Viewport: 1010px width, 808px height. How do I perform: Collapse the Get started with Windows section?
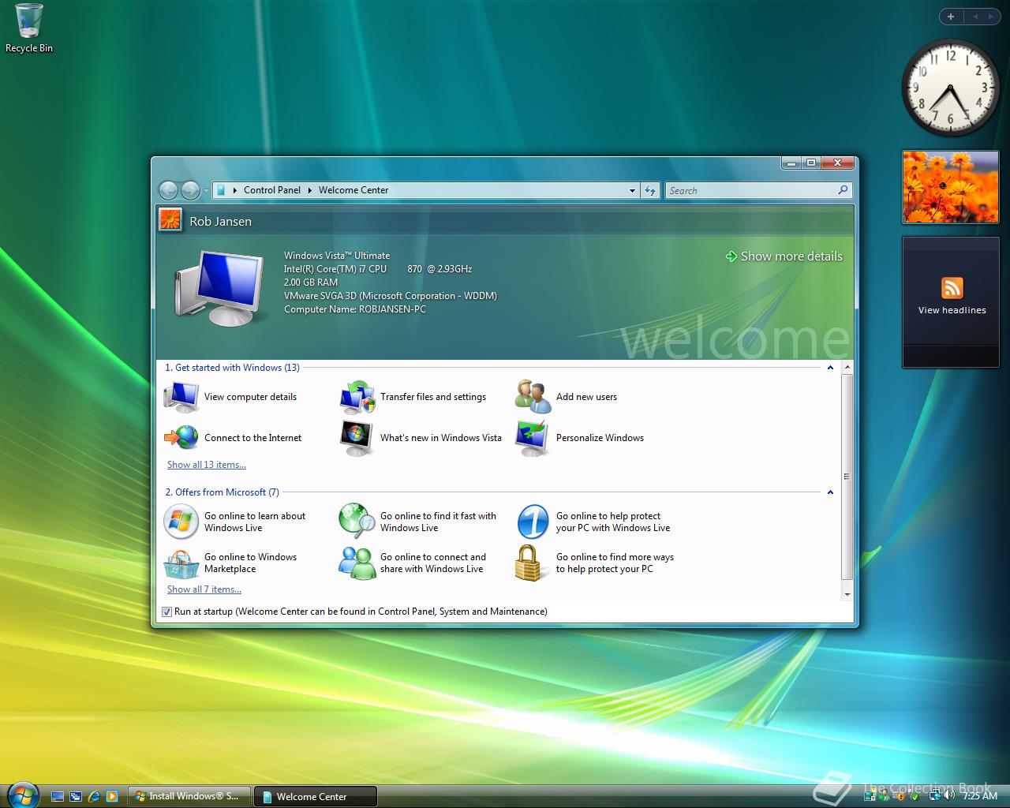(x=830, y=368)
